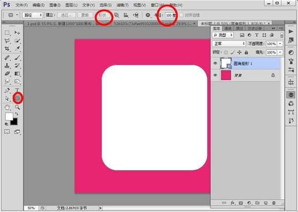
Task: Hide the 背景 layer
Action: 215,75
